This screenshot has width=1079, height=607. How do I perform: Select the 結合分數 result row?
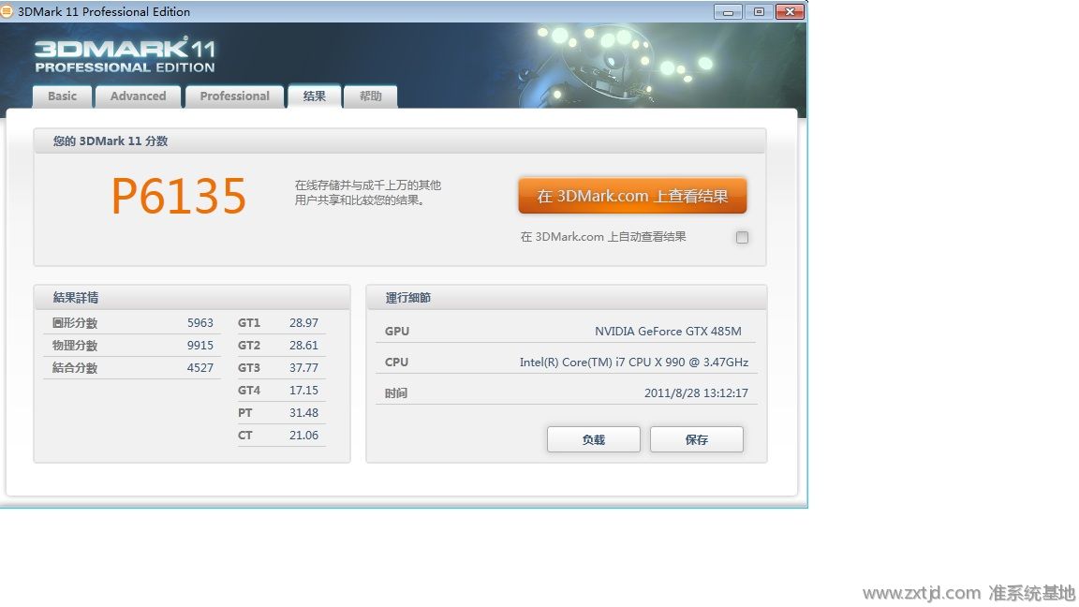132,368
